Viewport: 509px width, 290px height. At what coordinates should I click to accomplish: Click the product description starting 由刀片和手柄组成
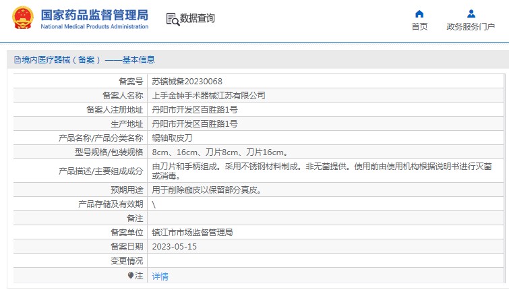pos(322,171)
